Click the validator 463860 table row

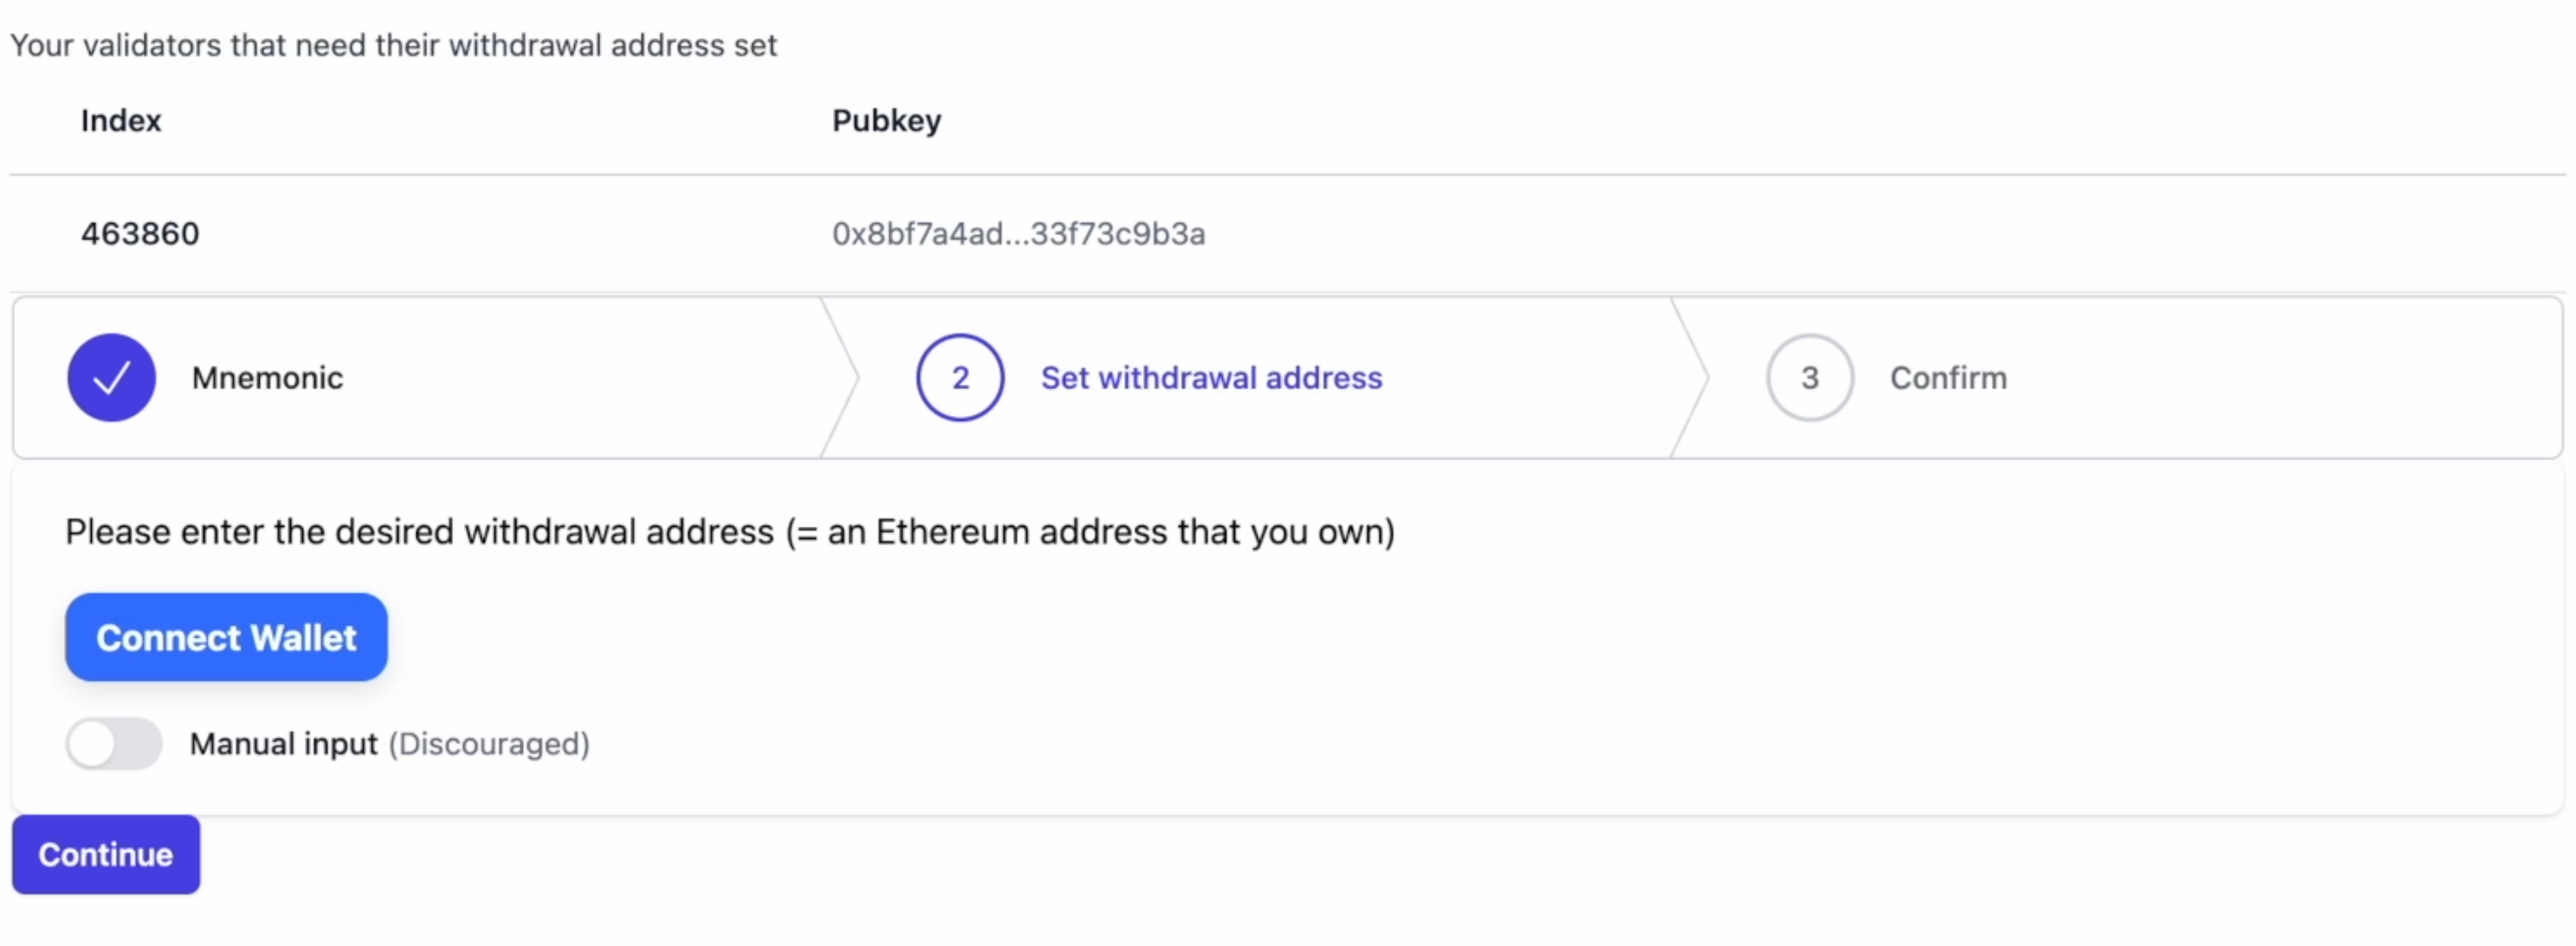(1288, 234)
